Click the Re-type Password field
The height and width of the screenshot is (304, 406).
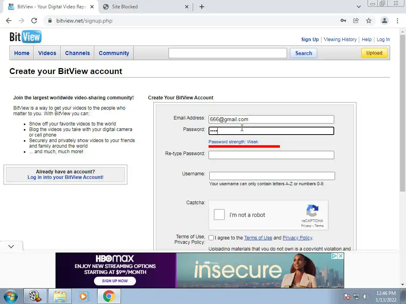271,155
